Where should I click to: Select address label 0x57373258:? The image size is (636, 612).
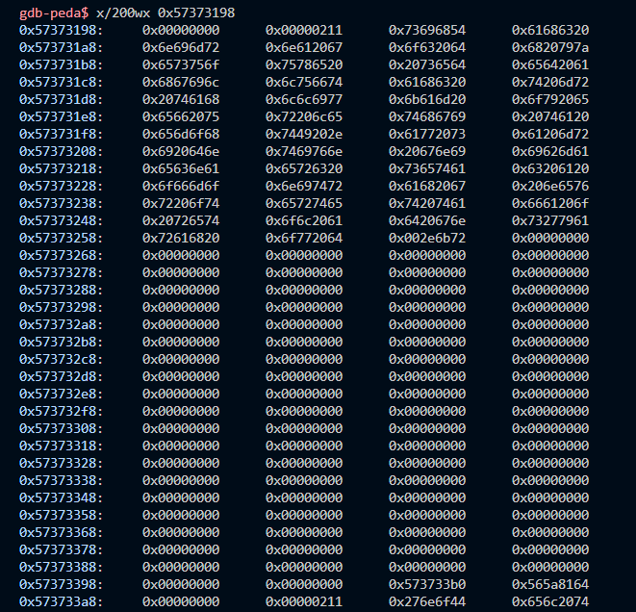point(61,238)
